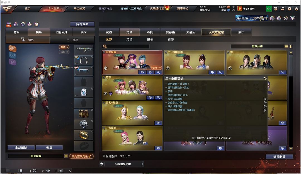Click the 选择删除 button
This screenshot has height=174, width=301.
(x=279, y=157)
